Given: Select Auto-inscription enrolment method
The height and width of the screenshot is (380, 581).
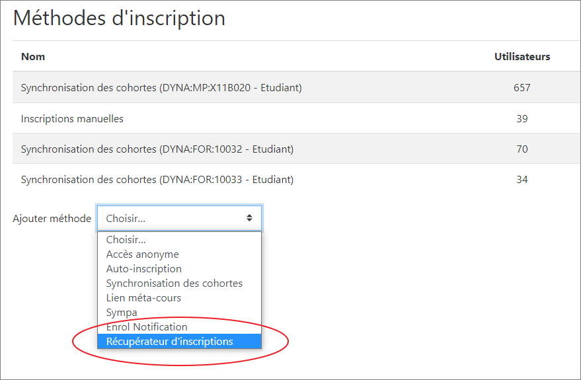Looking at the screenshot, I should click(x=143, y=269).
